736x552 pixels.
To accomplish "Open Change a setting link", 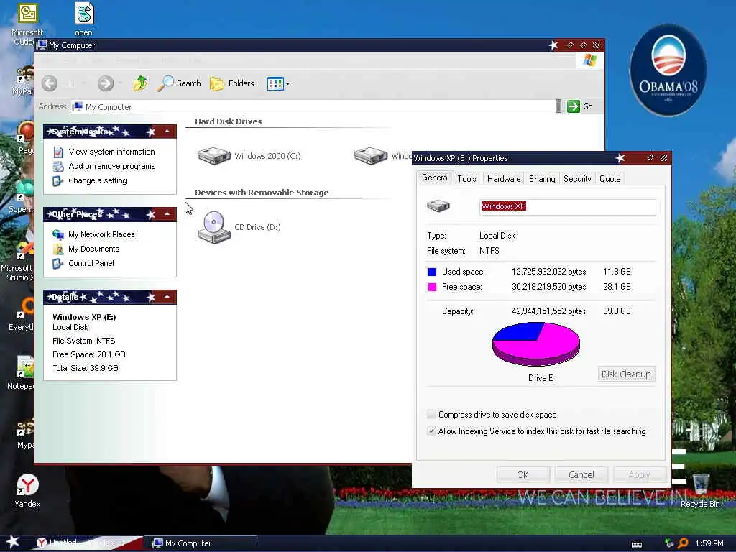I will (98, 180).
